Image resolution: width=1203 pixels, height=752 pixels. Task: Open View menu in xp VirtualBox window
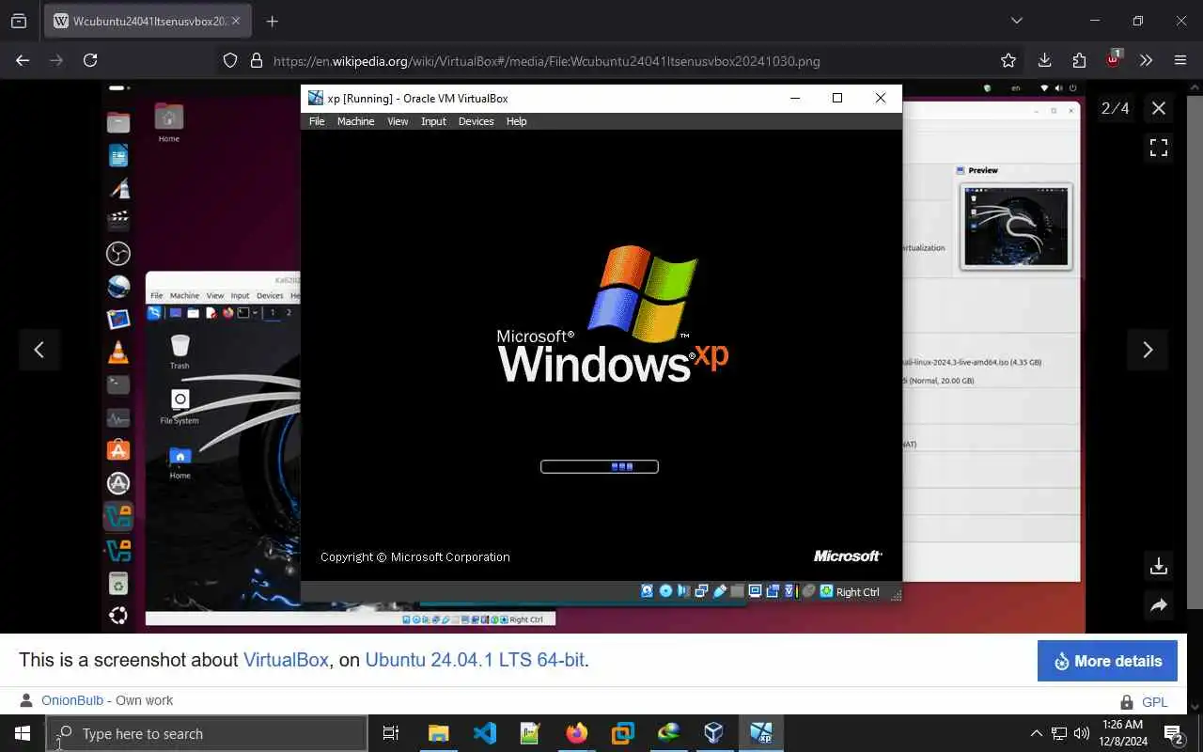398,121
